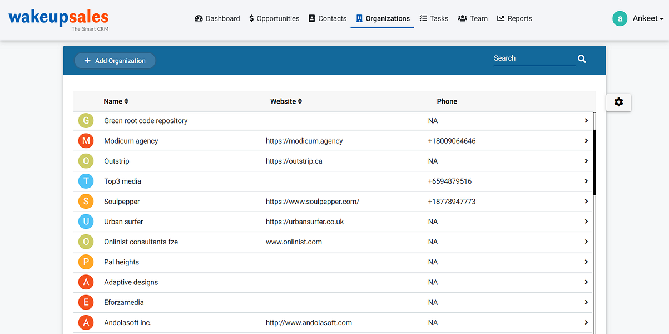Expand the Outstrip row chevron
This screenshot has height=334, width=669.
(586, 161)
